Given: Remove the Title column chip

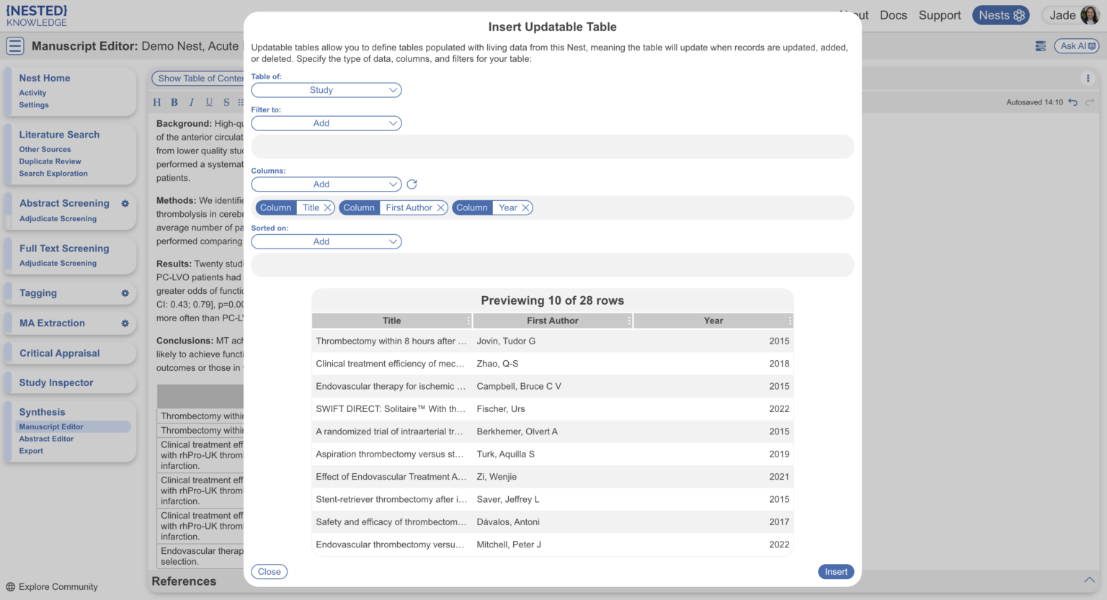Looking at the screenshot, I should 328,207.
